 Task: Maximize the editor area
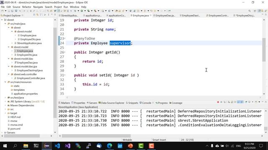[x=266, y=15]
